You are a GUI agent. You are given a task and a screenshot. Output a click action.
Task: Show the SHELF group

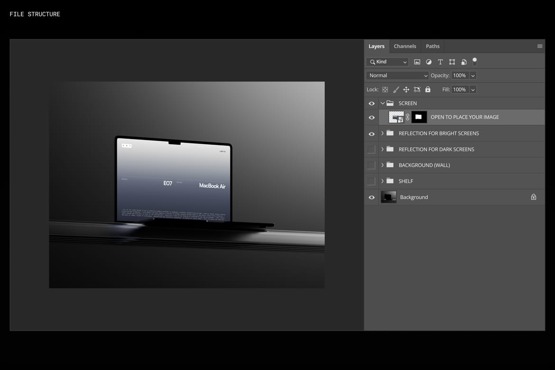371,181
